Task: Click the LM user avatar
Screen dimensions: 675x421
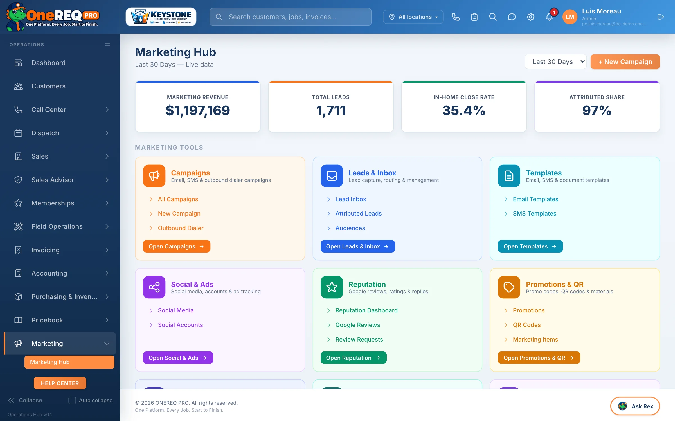Action: tap(570, 17)
